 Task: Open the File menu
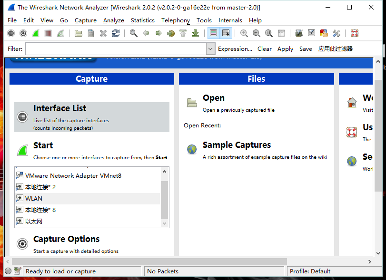click(x=12, y=20)
